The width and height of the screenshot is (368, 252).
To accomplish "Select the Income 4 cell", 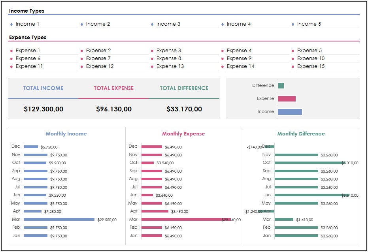I will [x=258, y=24].
